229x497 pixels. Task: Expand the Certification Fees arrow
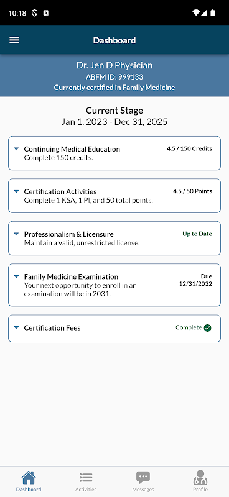[x=17, y=328]
